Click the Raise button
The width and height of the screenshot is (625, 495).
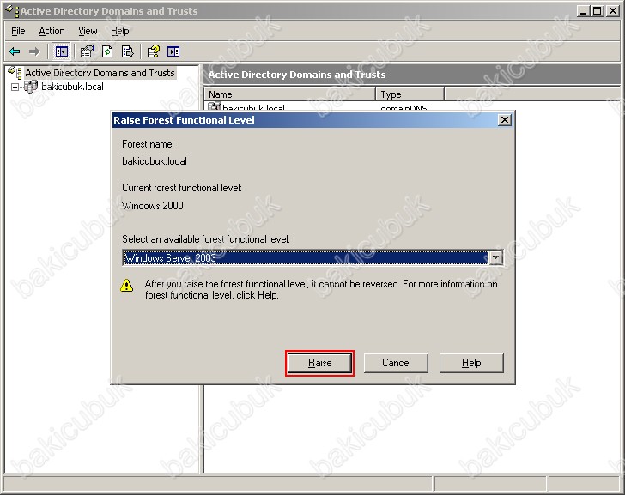pyautogui.click(x=319, y=363)
